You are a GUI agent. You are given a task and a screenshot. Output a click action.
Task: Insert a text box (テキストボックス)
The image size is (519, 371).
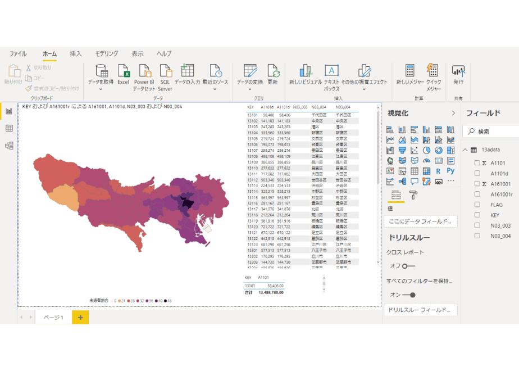click(x=331, y=78)
